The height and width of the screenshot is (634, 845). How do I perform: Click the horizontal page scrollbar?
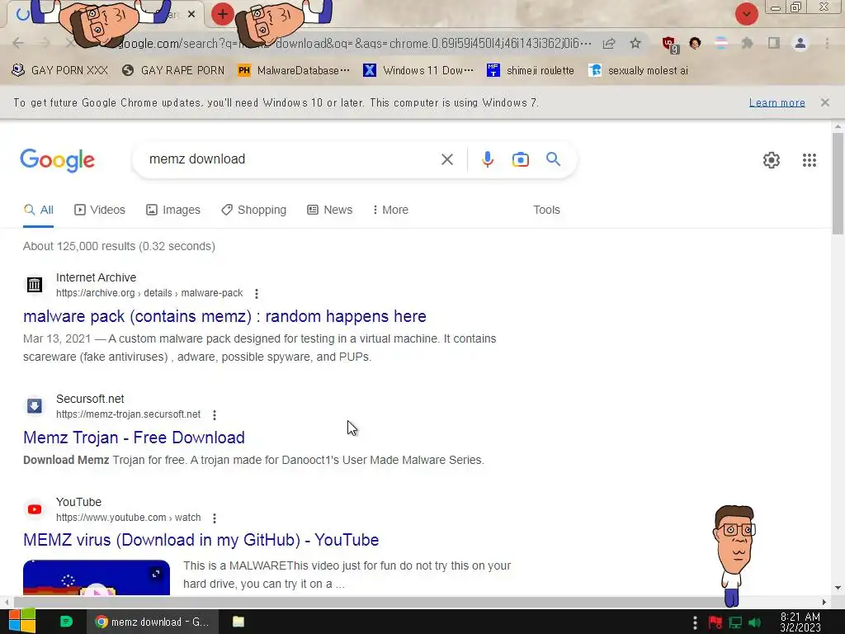[372, 602]
